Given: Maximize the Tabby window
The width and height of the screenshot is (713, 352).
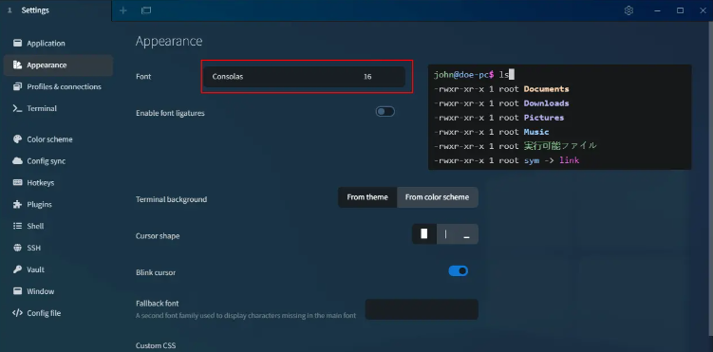Looking at the screenshot, I should [681, 10].
